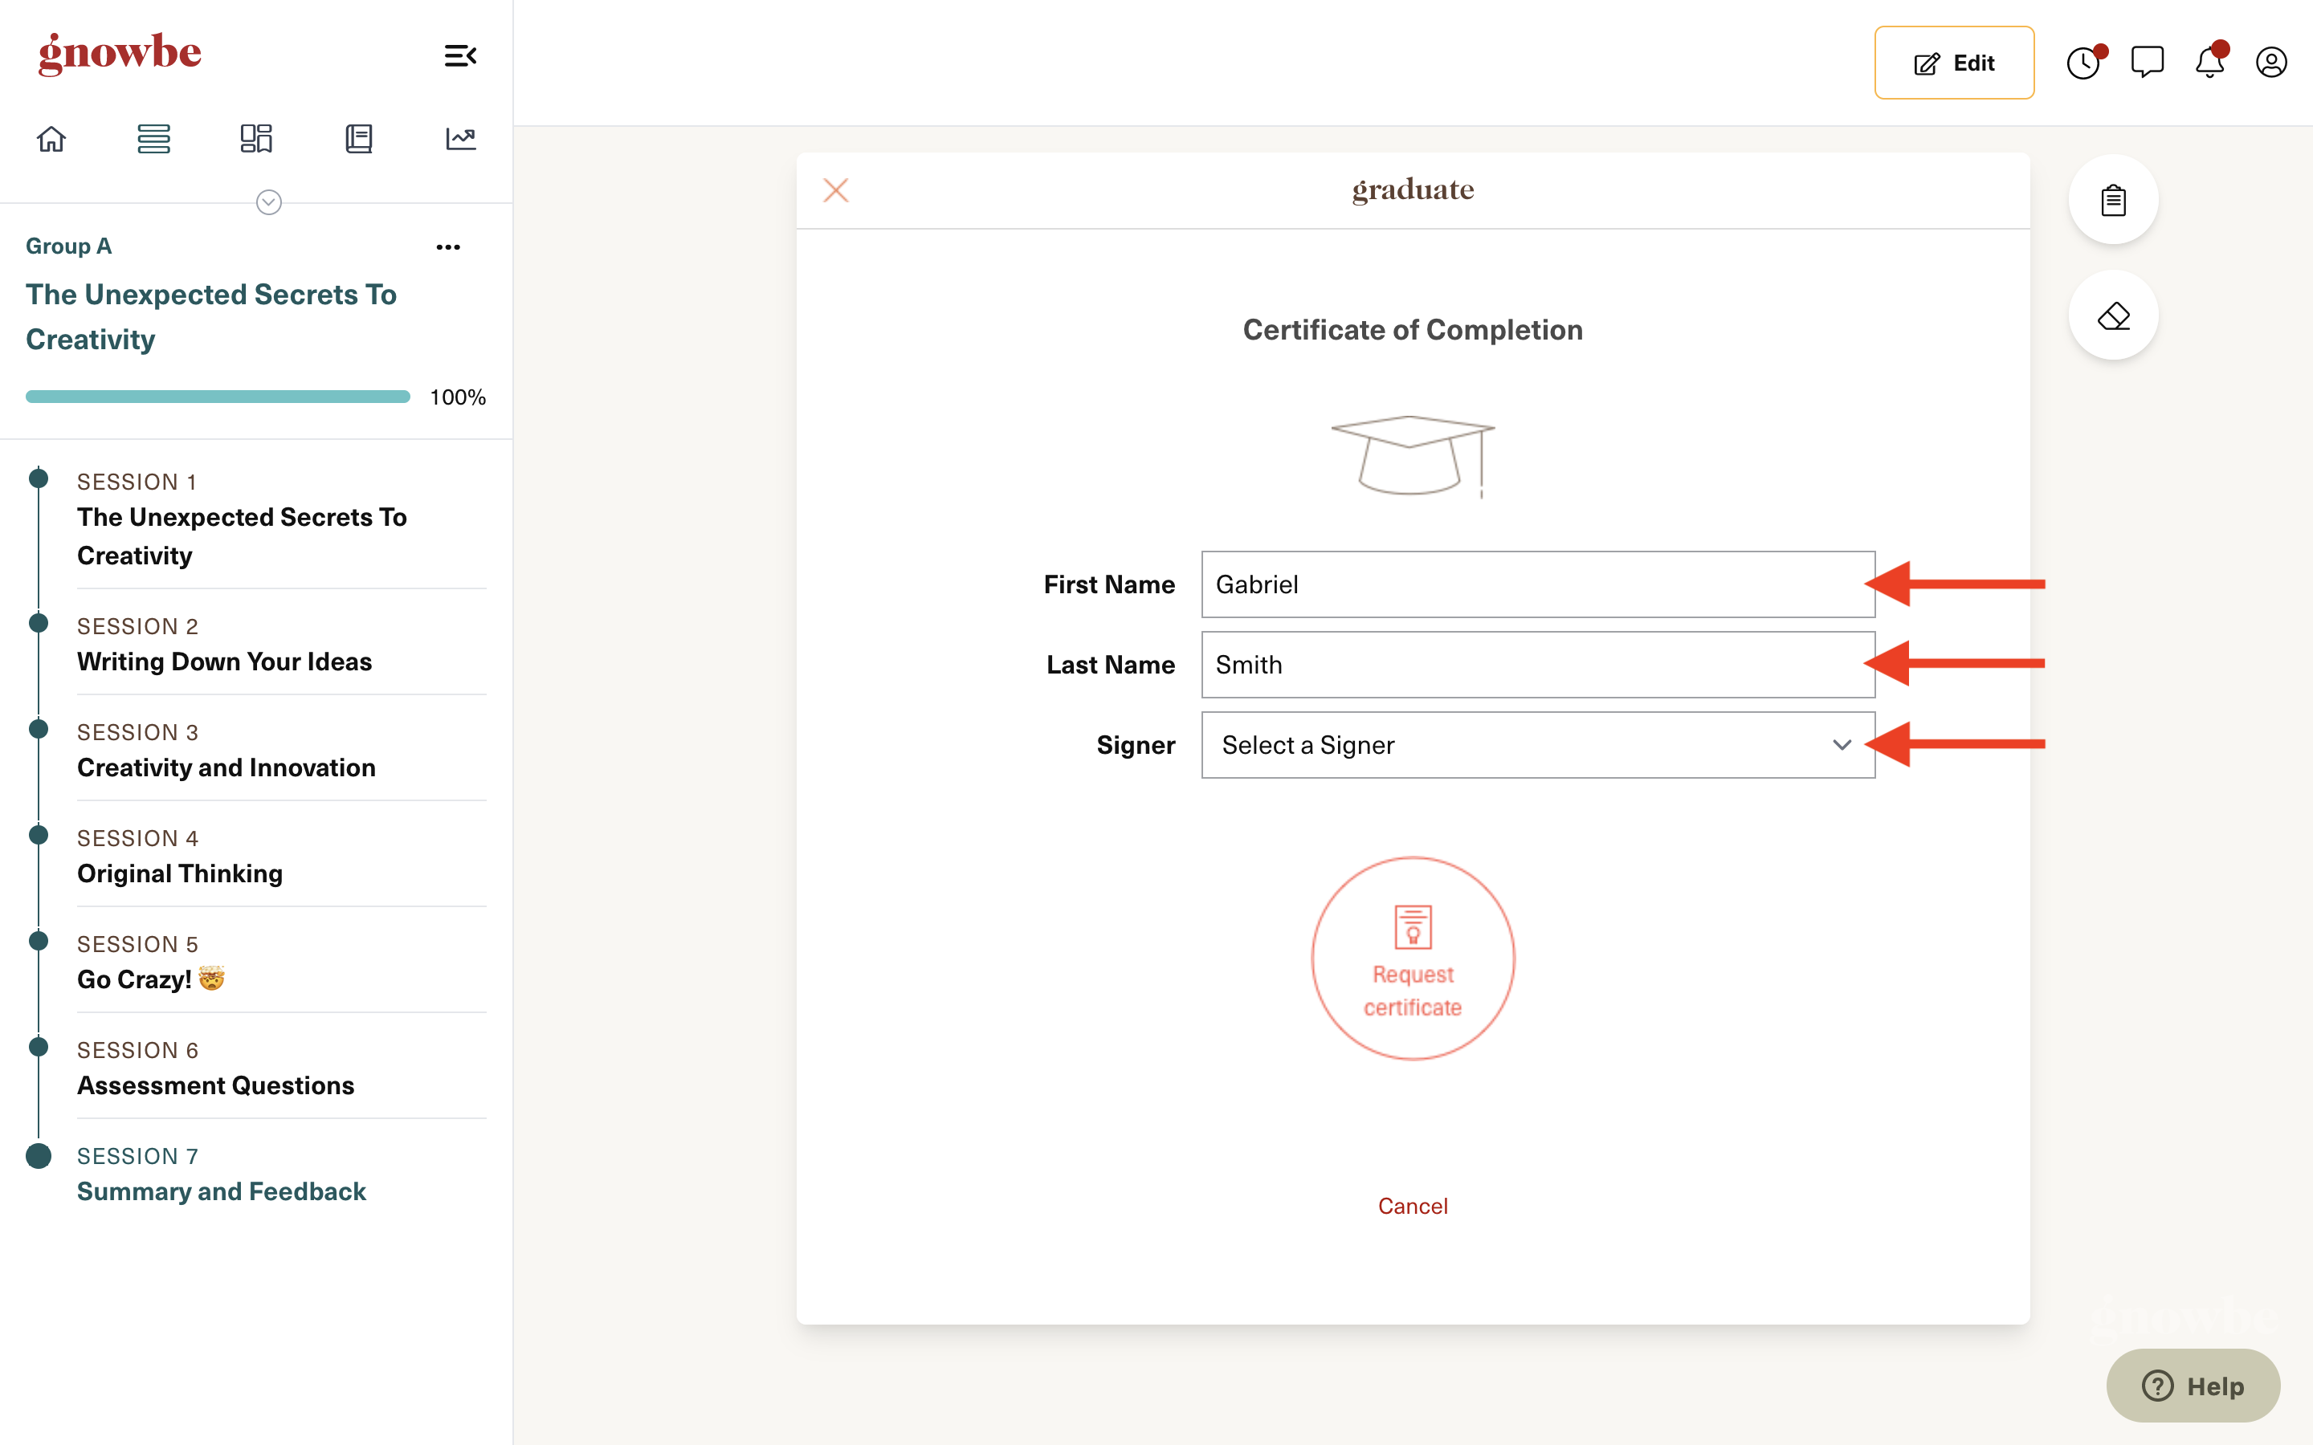2313x1445 pixels.
Task: Click the Certificate of Completion heading
Action: coord(1413,330)
